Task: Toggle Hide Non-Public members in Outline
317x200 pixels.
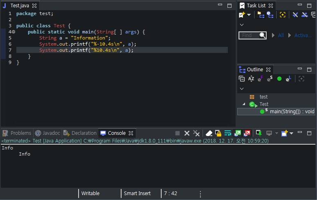Action: tap(279, 79)
